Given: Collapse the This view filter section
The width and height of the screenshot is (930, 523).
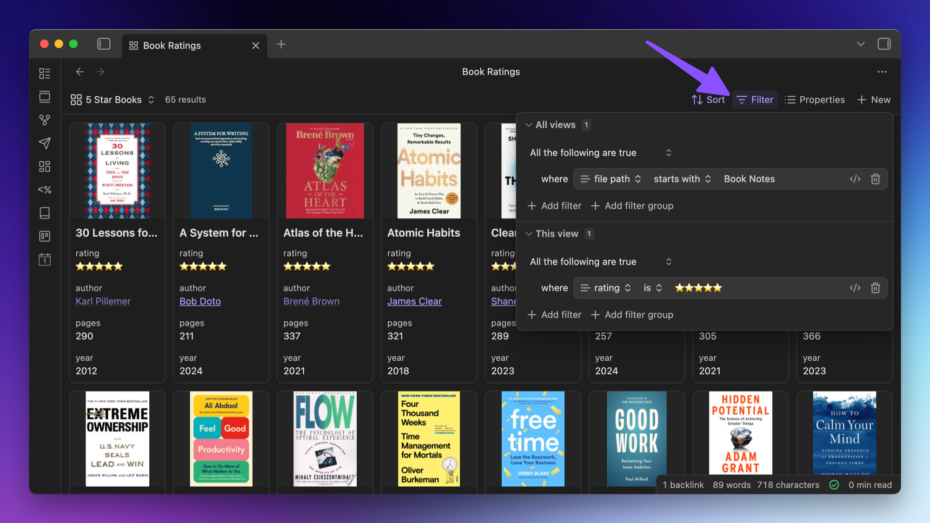Looking at the screenshot, I should click(529, 234).
